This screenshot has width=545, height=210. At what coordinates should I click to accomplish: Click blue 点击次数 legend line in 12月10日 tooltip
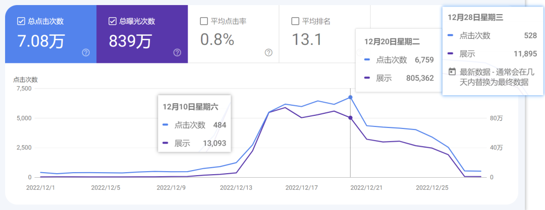pyautogui.click(x=166, y=125)
